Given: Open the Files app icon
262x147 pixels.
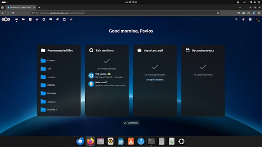Looking at the screenshot, I should (x=23, y=20).
